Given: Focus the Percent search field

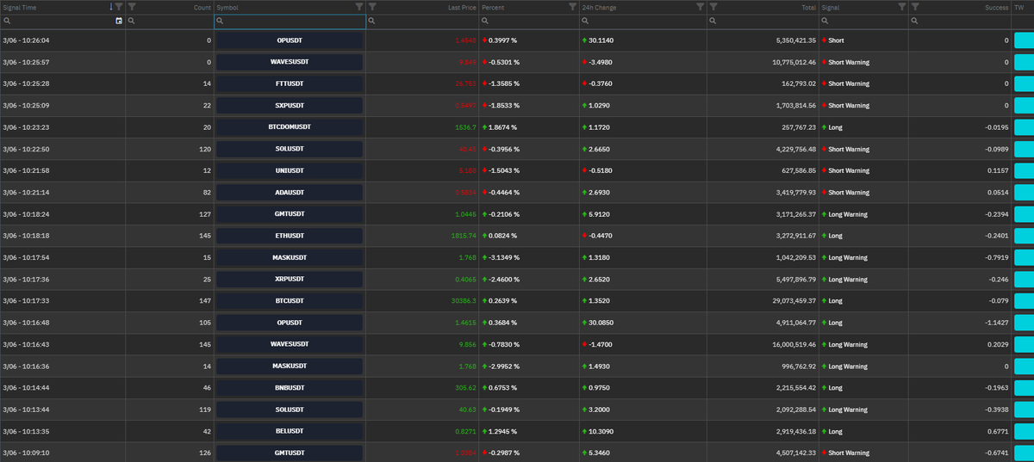Looking at the screenshot, I should pyautogui.click(x=529, y=21).
